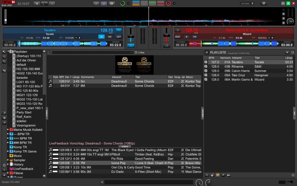Toggle the M button on the left deck
Viewport: 297px width, 186px height.
pyautogui.click(x=101, y=37)
